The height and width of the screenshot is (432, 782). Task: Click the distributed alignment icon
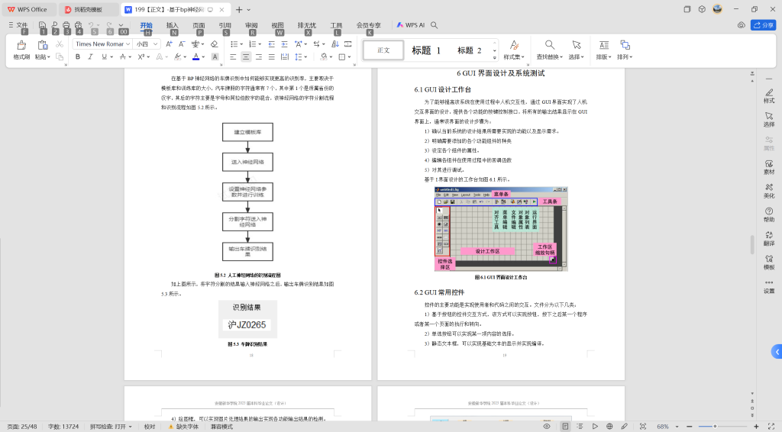(285, 56)
